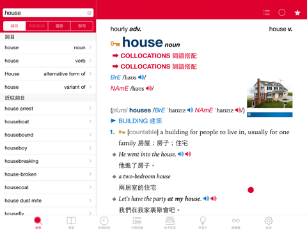
Task: Open the glasses reader tab
Action: click(x=236, y=222)
